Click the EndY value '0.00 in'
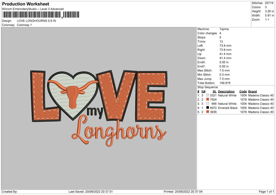The image size is (276, 195). pos(224,67)
